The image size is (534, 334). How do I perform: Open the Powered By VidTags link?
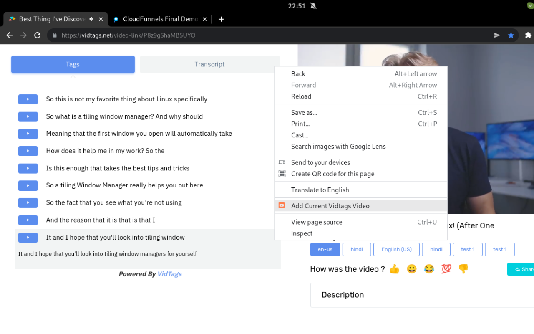[169, 274]
